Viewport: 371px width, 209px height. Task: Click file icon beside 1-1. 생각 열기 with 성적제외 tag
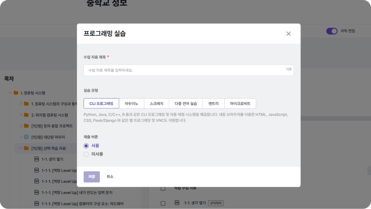(x=177, y=203)
